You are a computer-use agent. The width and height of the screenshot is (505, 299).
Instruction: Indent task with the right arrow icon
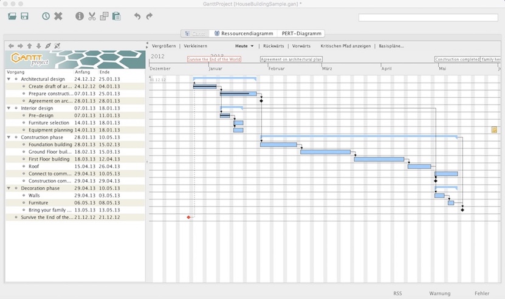(x=20, y=46)
